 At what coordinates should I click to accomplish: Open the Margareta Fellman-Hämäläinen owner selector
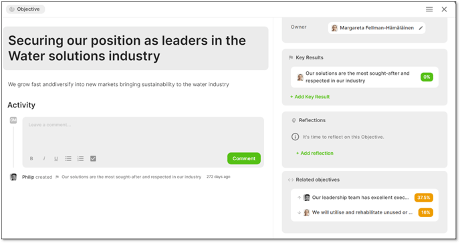pos(376,28)
